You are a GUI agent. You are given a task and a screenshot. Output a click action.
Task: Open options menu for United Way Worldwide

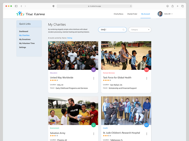click(94, 78)
